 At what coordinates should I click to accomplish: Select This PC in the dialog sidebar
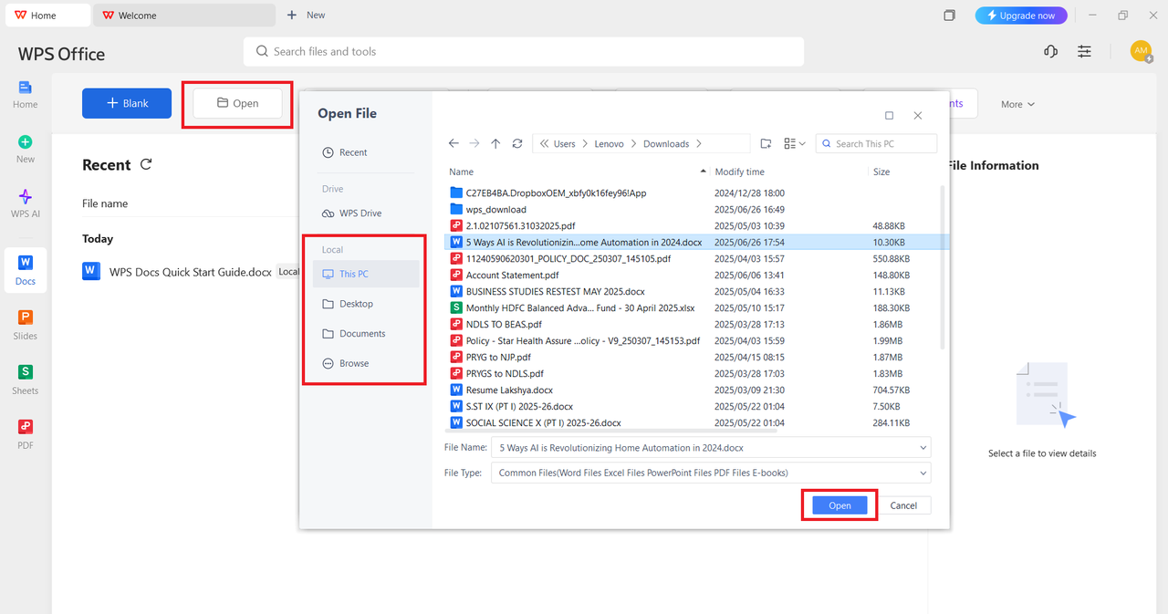pyautogui.click(x=365, y=274)
